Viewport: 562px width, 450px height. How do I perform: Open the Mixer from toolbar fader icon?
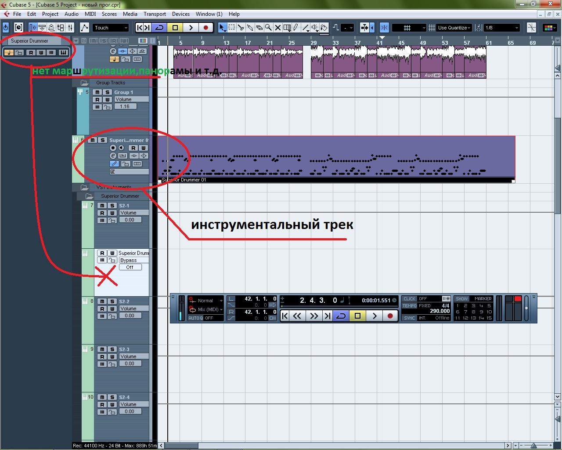70,28
